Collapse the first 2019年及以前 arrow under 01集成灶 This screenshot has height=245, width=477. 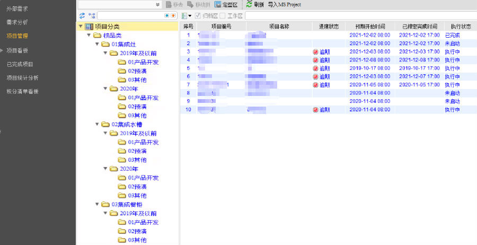[105, 53]
